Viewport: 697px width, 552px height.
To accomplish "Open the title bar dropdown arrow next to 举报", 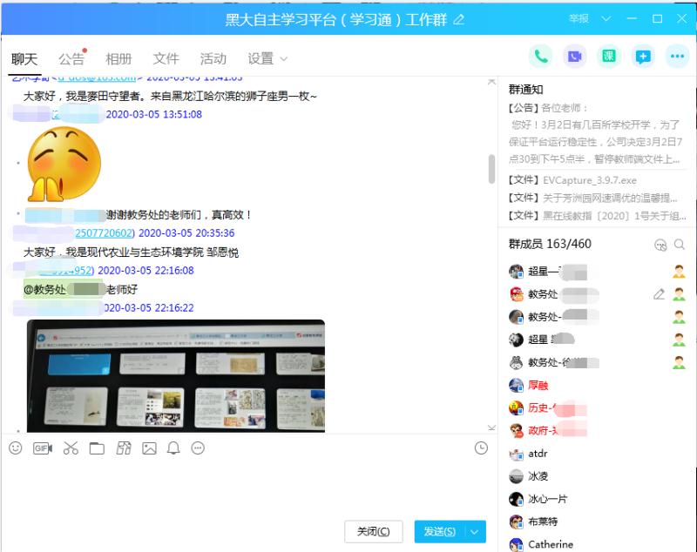I will pos(607,19).
